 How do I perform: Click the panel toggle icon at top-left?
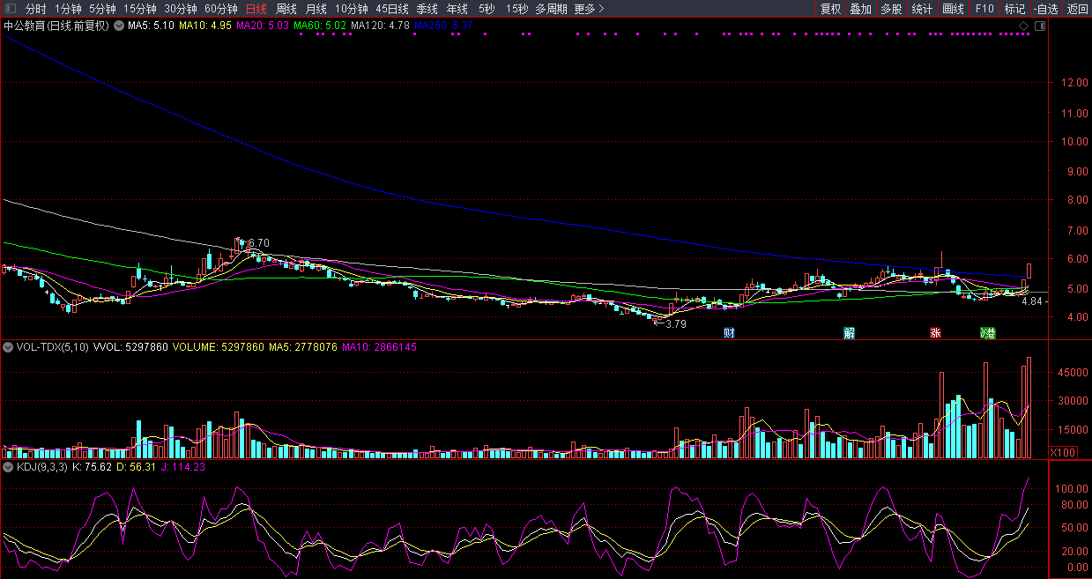(x=10, y=9)
